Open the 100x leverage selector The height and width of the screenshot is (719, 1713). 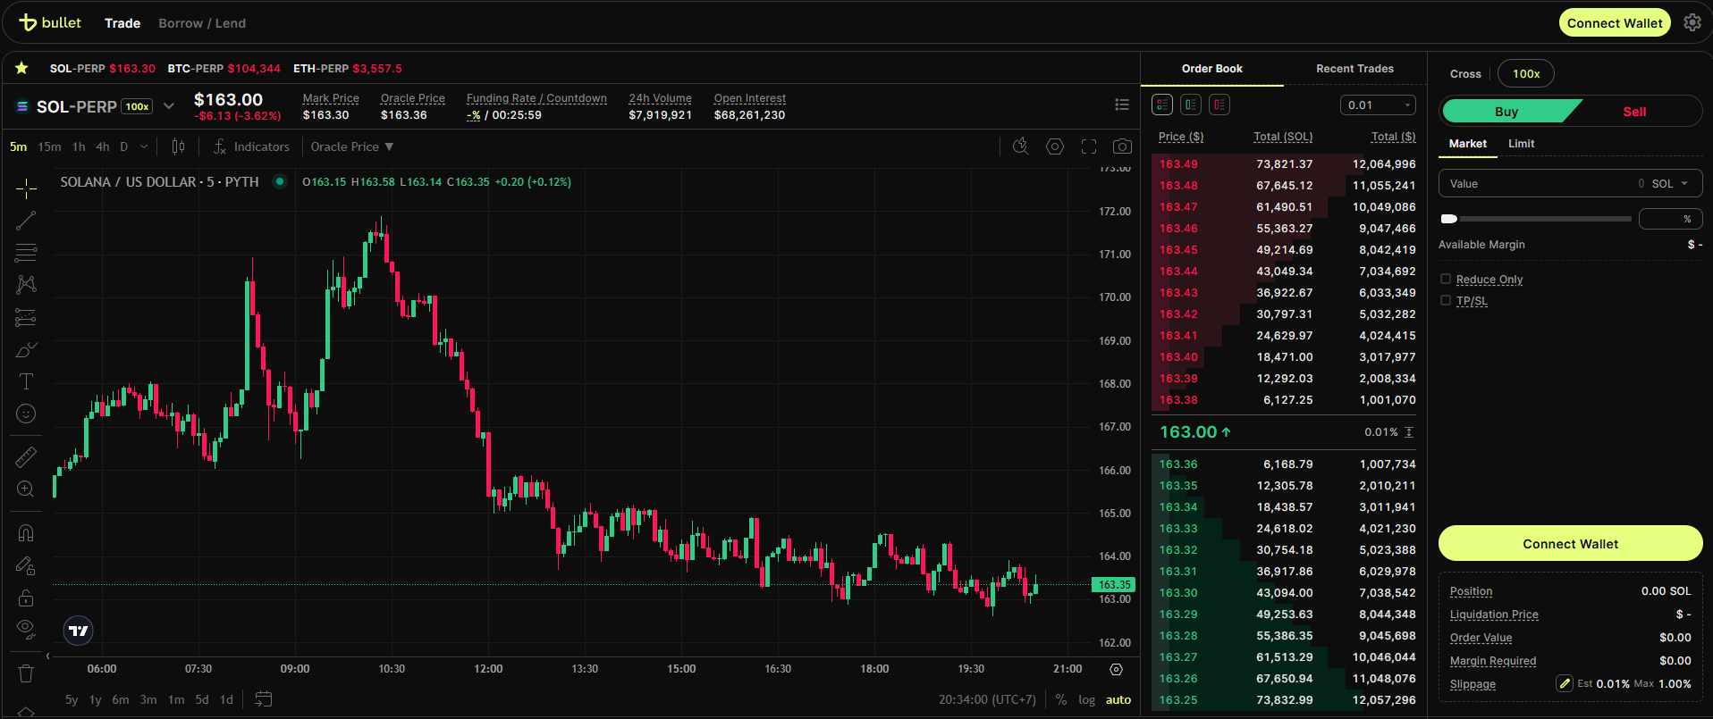[x=1526, y=73]
